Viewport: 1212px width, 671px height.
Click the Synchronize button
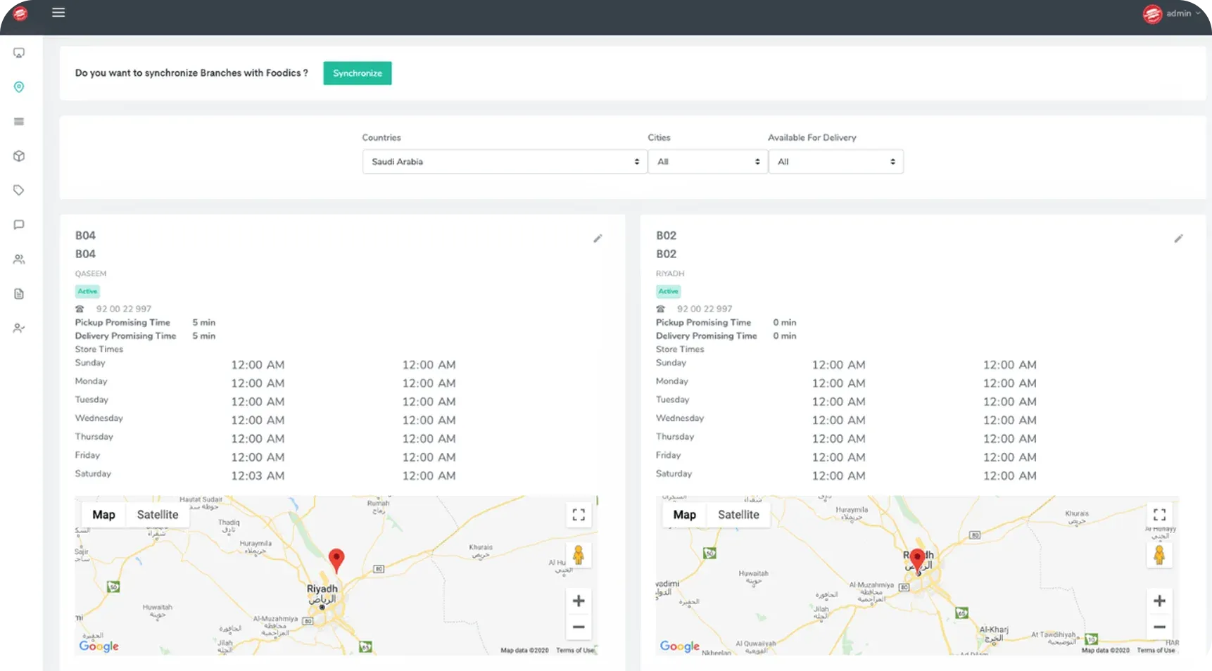[x=357, y=73]
